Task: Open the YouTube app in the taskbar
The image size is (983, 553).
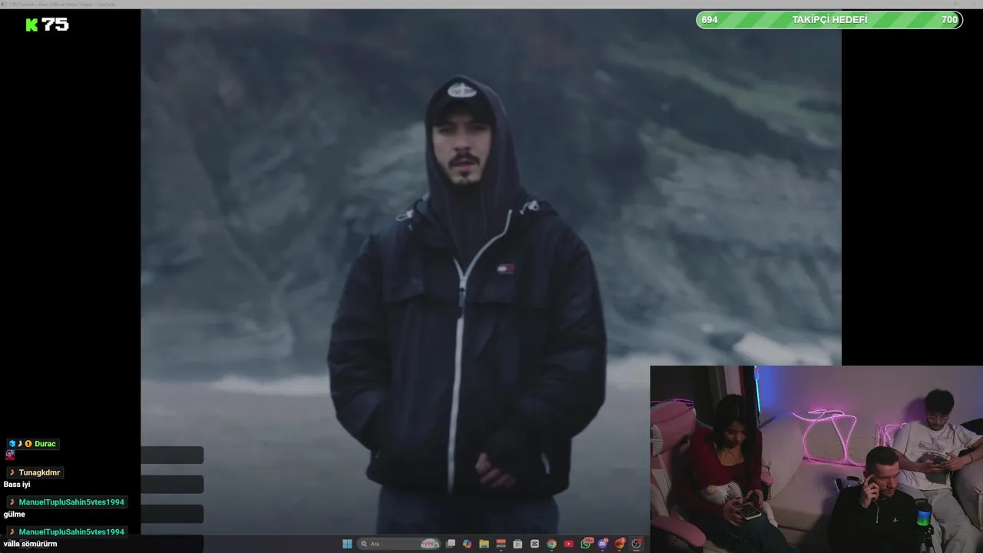Action: tap(568, 544)
